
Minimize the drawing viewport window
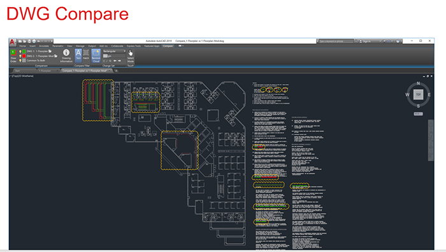424,76
